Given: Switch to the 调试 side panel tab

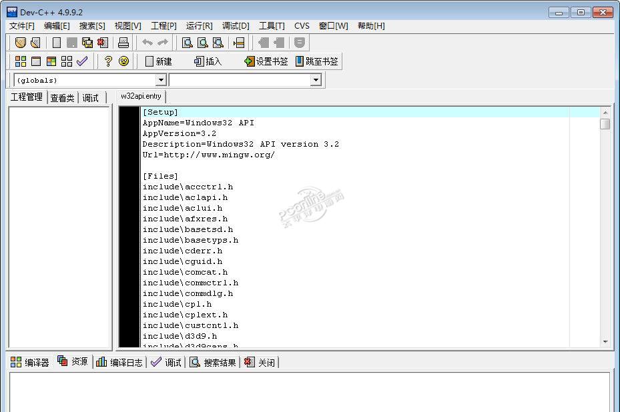Looking at the screenshot, I should [91, 98].
